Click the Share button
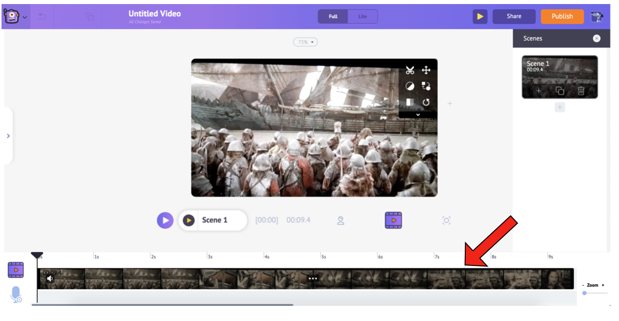Screen dimensions: 619x321 coord(514,17)
